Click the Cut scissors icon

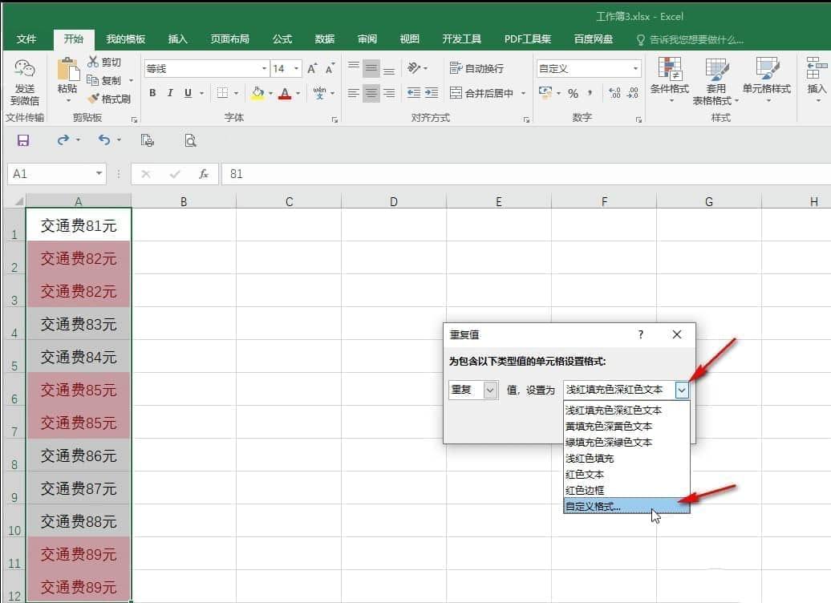[93, 62]
